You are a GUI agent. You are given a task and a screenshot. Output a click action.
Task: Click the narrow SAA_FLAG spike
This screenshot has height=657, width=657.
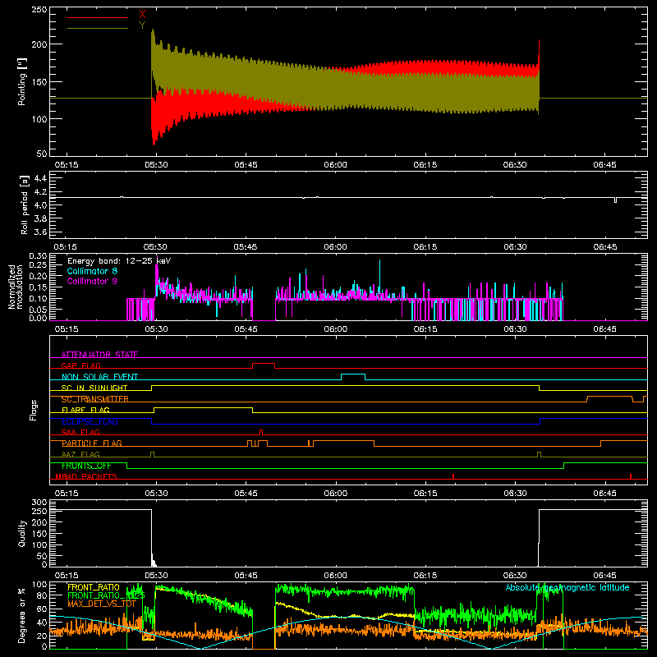pos(261,432)
